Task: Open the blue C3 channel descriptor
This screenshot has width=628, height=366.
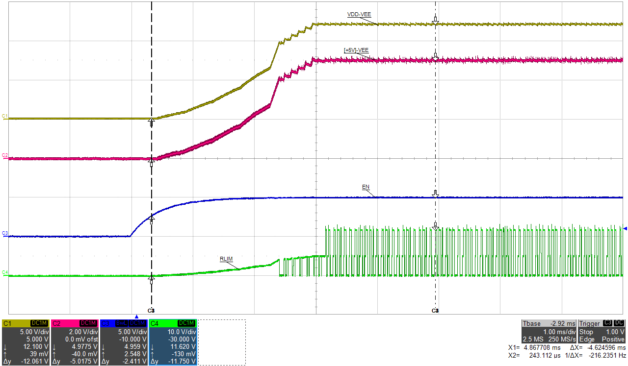Action: tap(123, 342)
